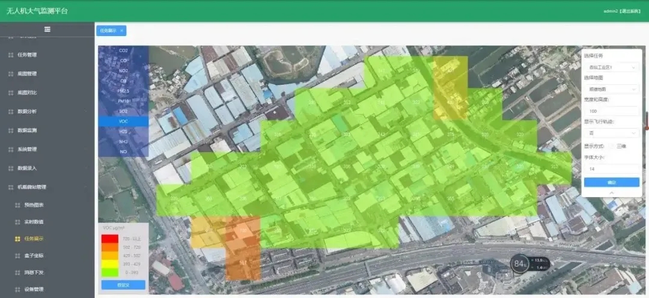
Task: Click the 任务管理 grid icon in sidebar
Action: click(x=11, y=55)
